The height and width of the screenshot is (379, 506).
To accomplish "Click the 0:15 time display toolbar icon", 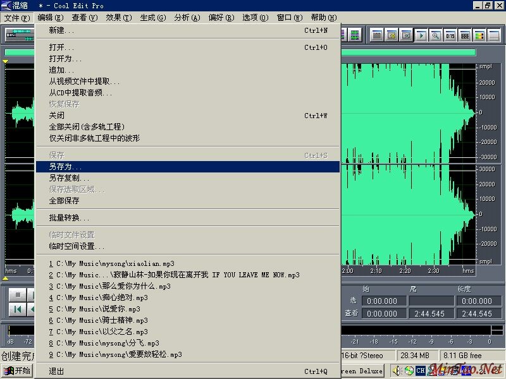I will point(450,35).
